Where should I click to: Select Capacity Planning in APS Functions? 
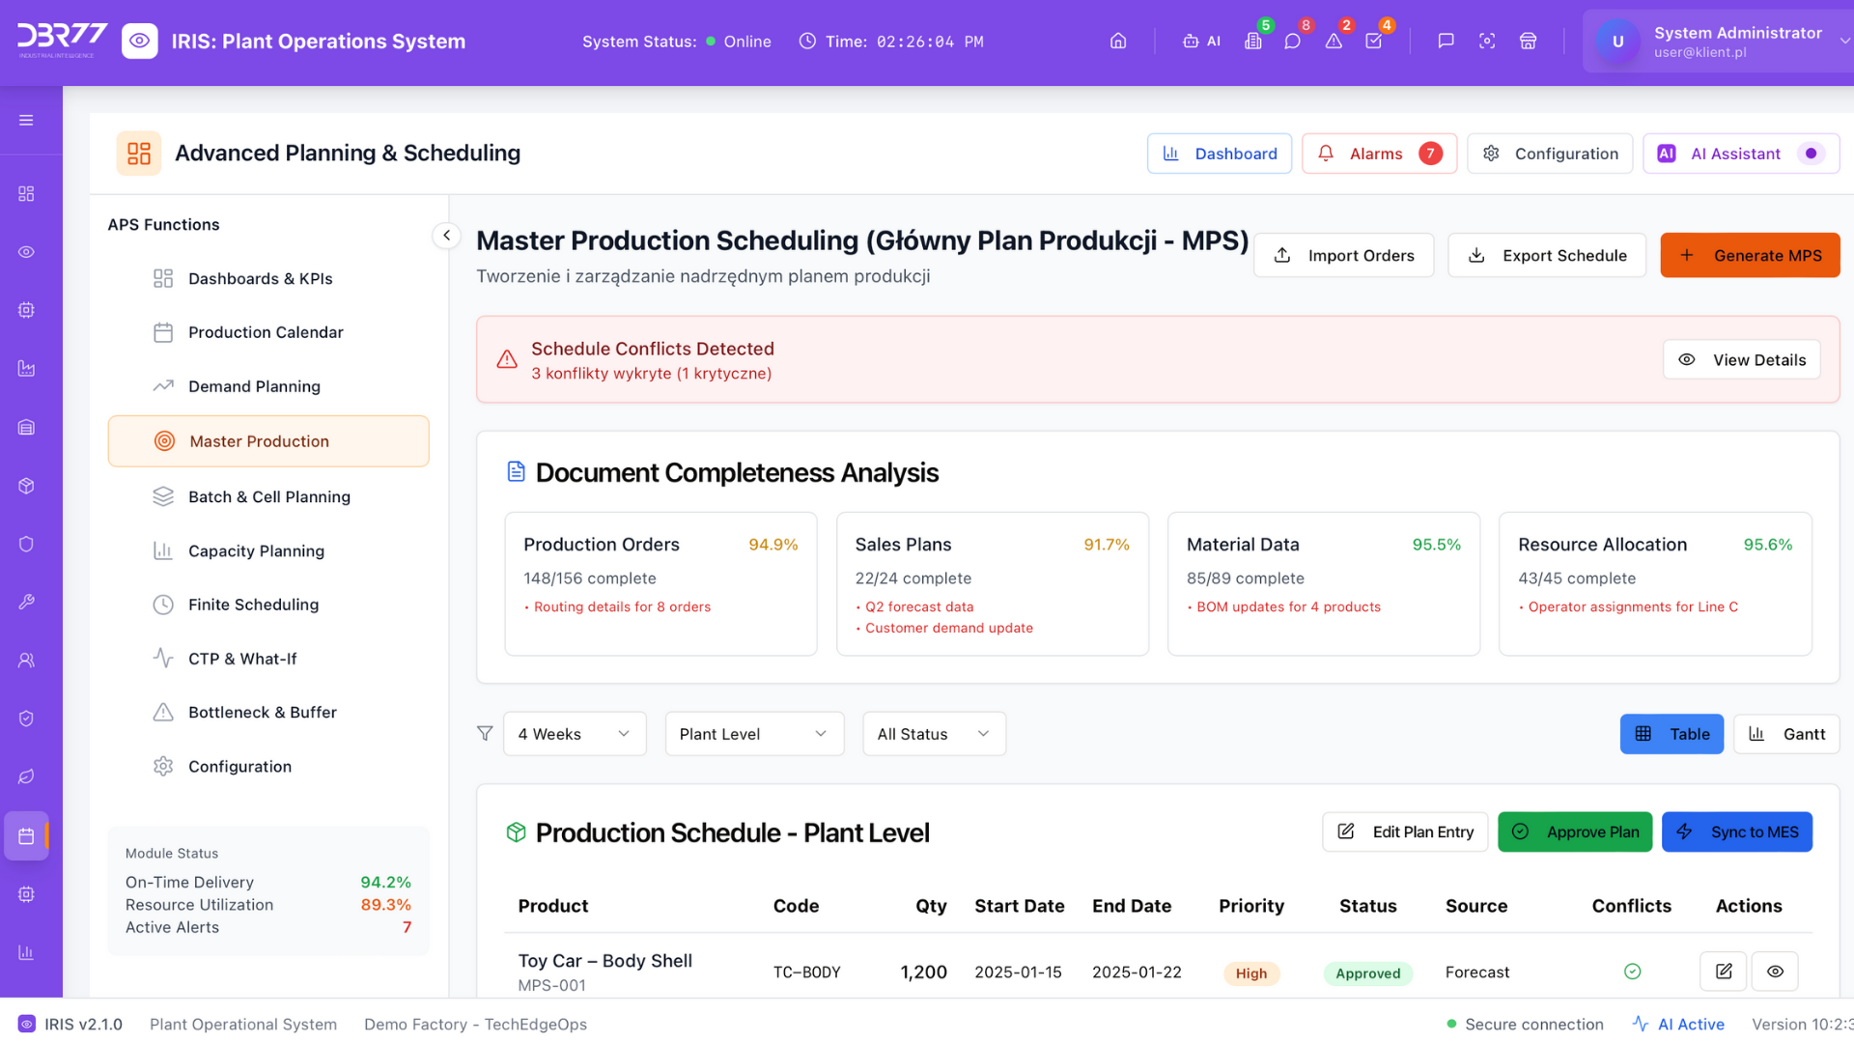(x=256, y=550)
